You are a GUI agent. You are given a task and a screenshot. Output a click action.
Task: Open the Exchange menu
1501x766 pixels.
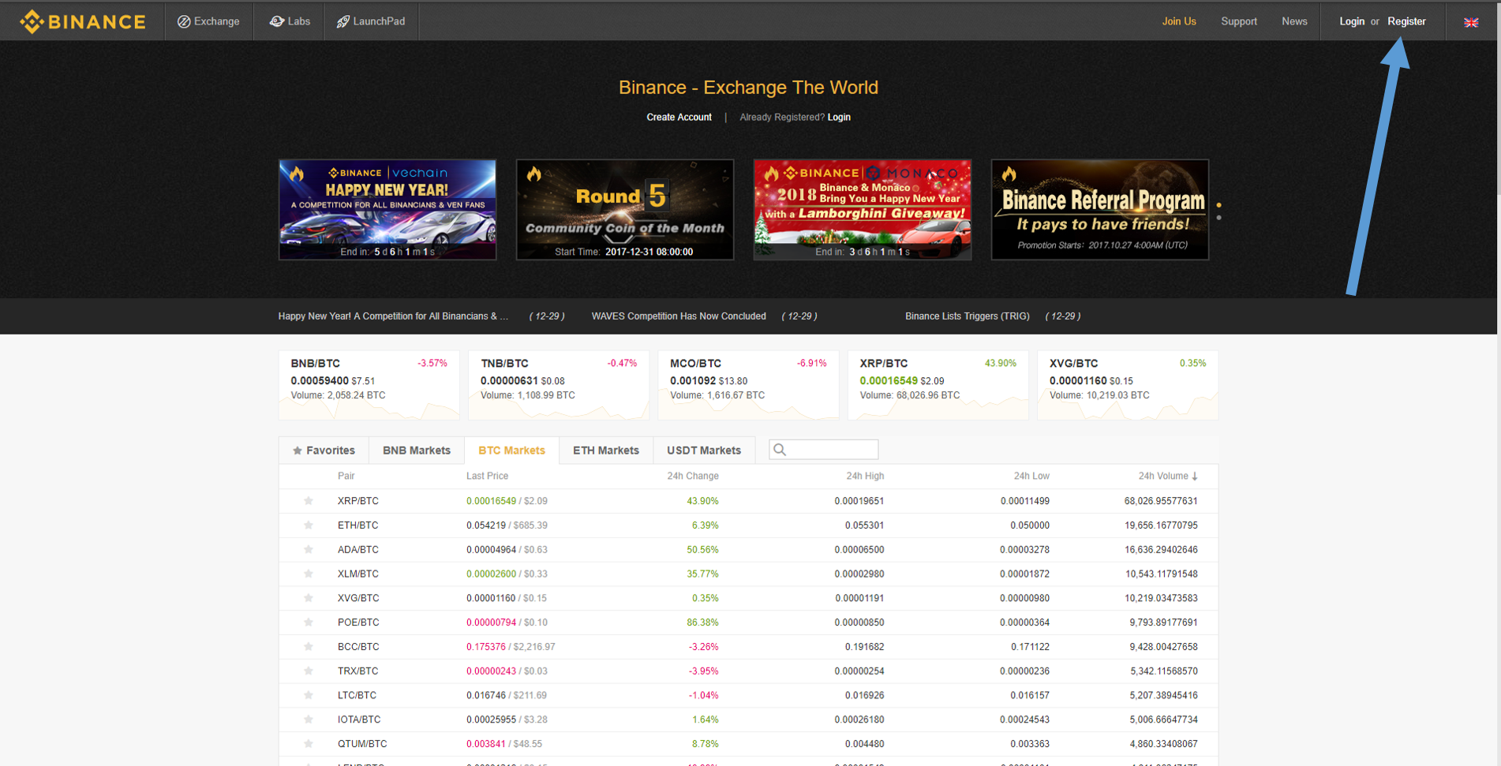click(208, 21)
